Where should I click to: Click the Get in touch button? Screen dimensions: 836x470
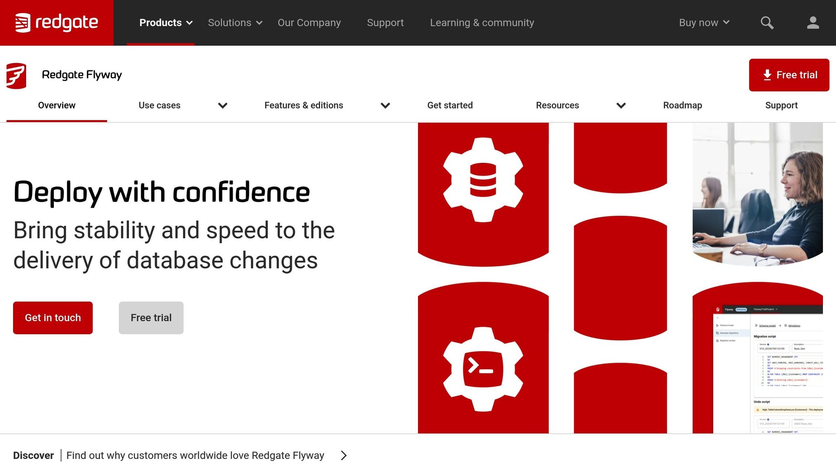[x=53, y=318]
